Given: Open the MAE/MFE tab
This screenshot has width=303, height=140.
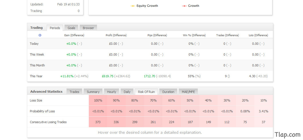Looking at the screenshot, I should [x=188, y=92].
